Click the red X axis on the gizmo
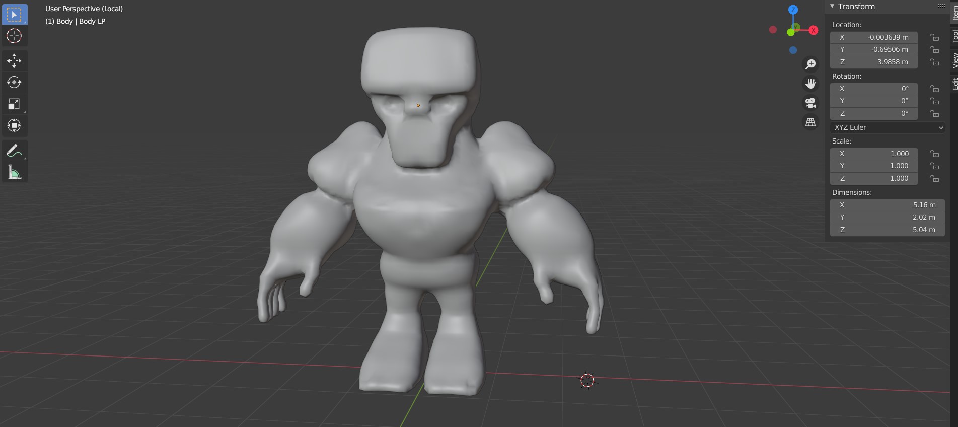The height and width of the screenshot is (427, 958). click(x=813, y=30)
